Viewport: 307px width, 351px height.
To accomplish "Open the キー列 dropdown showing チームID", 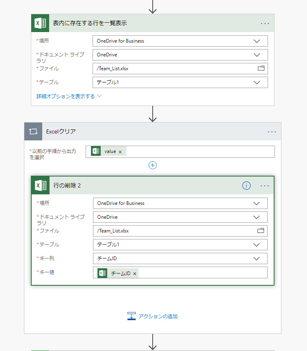I will (x=257, y=258).
